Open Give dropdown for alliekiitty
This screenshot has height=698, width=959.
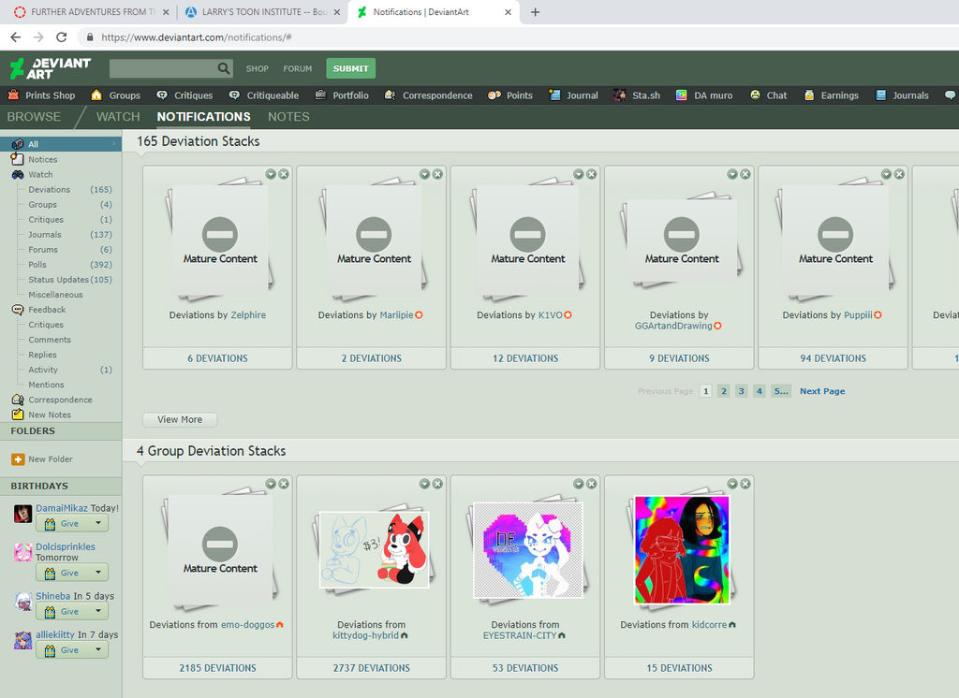click(98, 649)
